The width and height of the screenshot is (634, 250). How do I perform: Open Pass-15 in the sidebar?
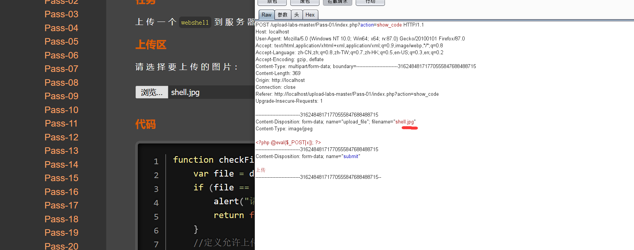click(x=61, y=178)
